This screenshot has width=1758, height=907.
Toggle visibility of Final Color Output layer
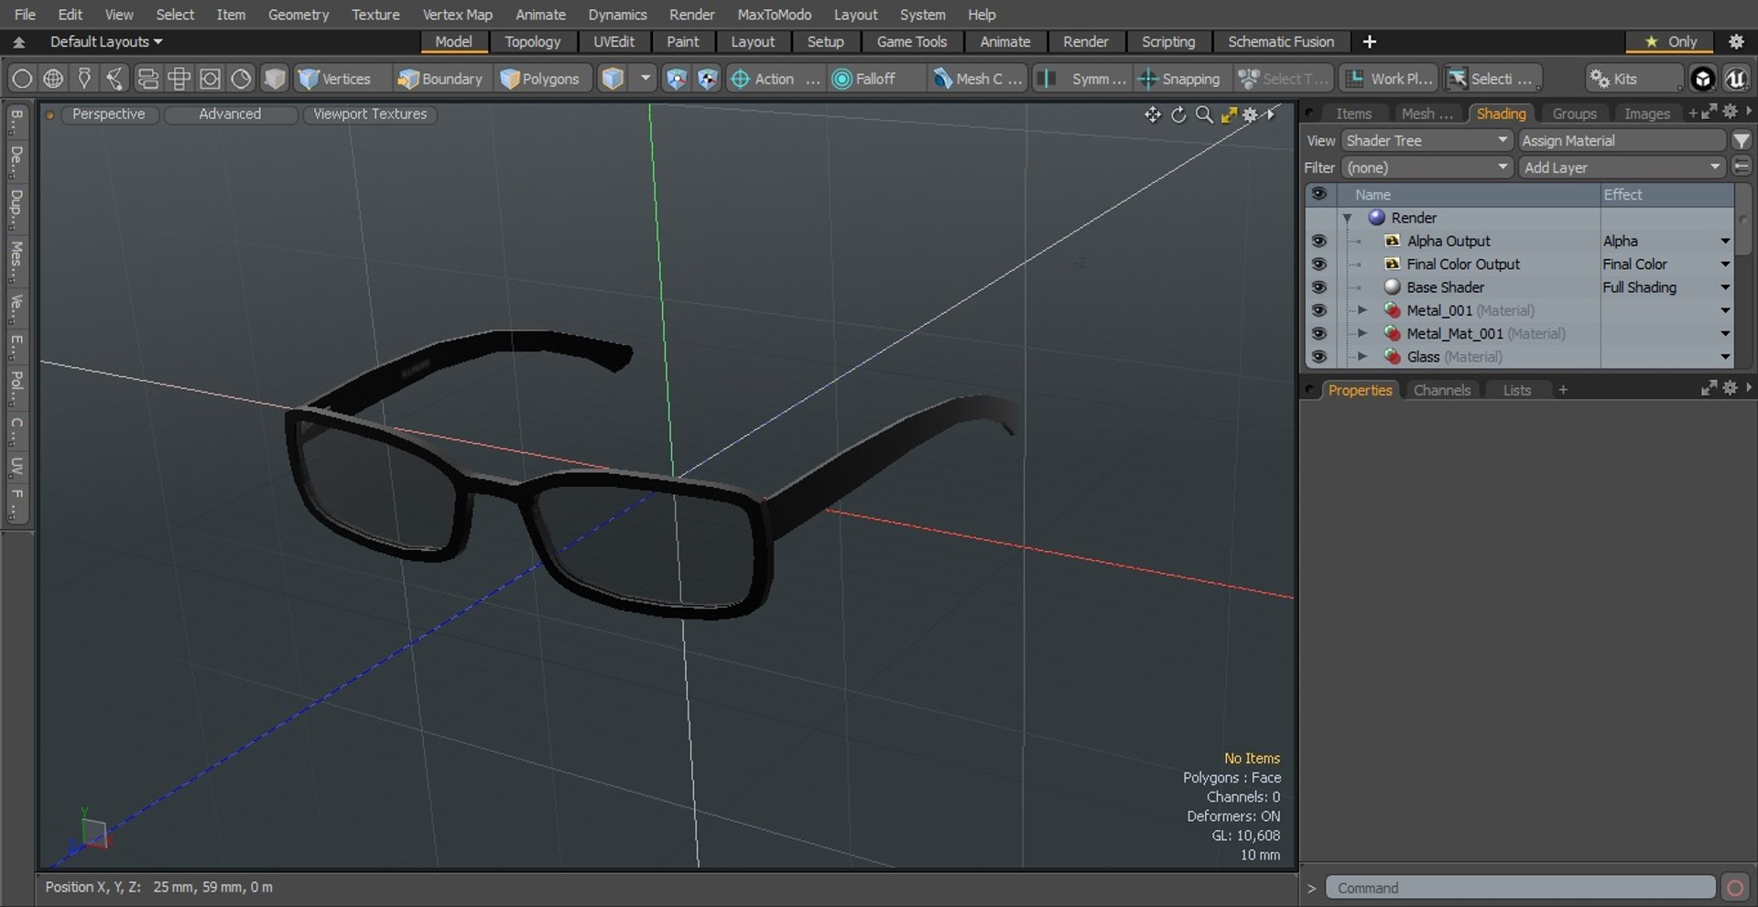[x=1318, y=264]
